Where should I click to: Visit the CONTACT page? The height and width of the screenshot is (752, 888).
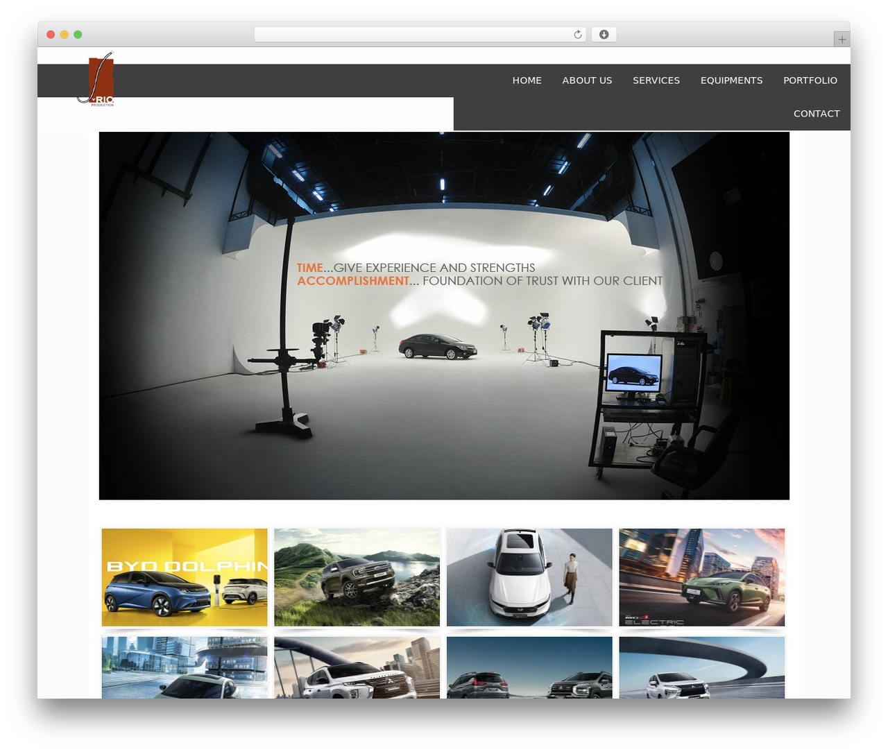[817, 114]
